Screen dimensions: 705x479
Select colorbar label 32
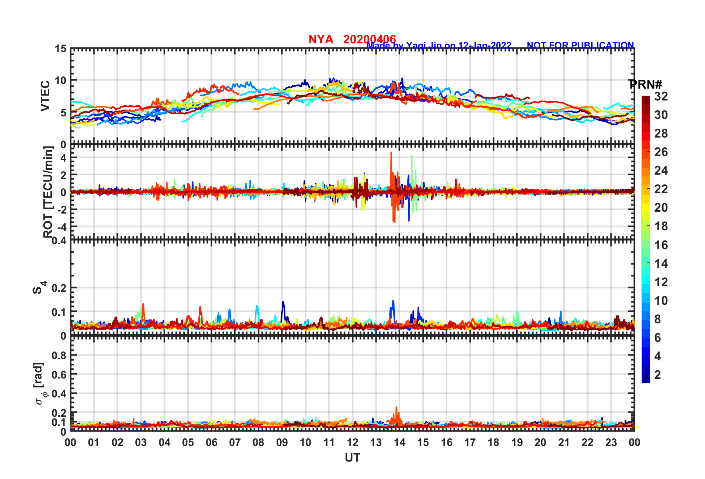coord(661,96)
